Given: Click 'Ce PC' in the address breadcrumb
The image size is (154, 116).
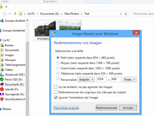Looking at the screenshot, I should (x=31, y=14).
